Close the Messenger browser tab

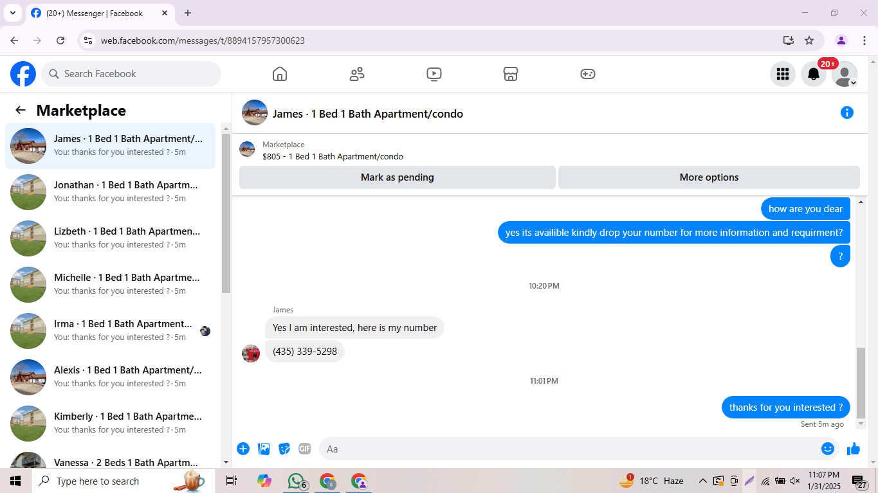[x=165, y=13]
